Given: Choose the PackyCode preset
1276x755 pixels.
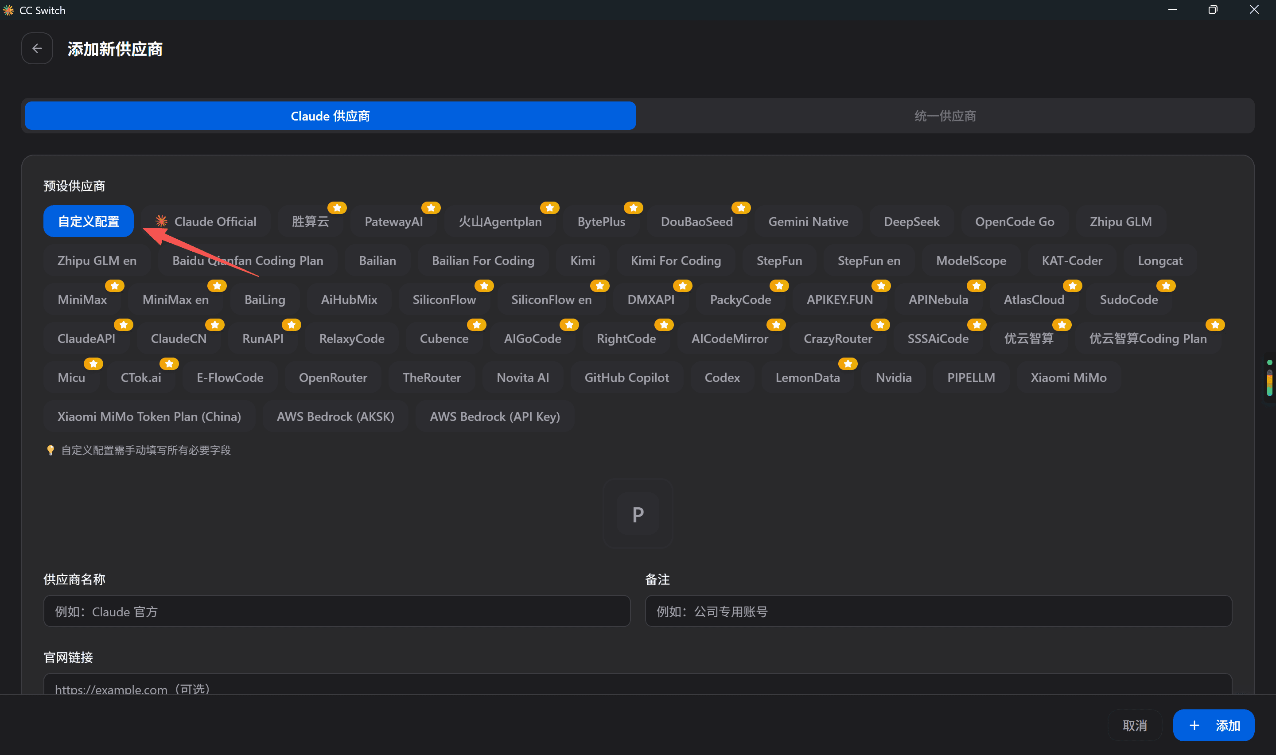Looking at the screenshot, I should [x=740, y=300].
